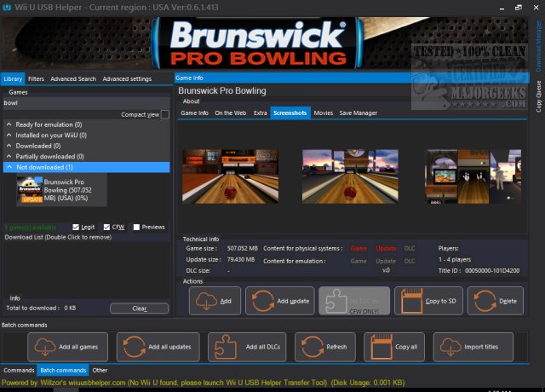
Task: Select the Batch commands tab
Action: [63, 371]
